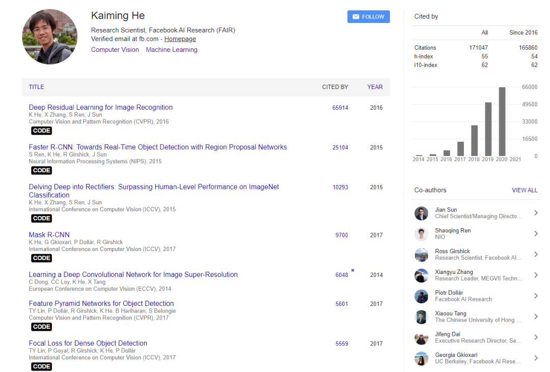550x372 pixels.
Task: Click the CODE badge under Faster R-CNN
Action: [x=41, y=170]
